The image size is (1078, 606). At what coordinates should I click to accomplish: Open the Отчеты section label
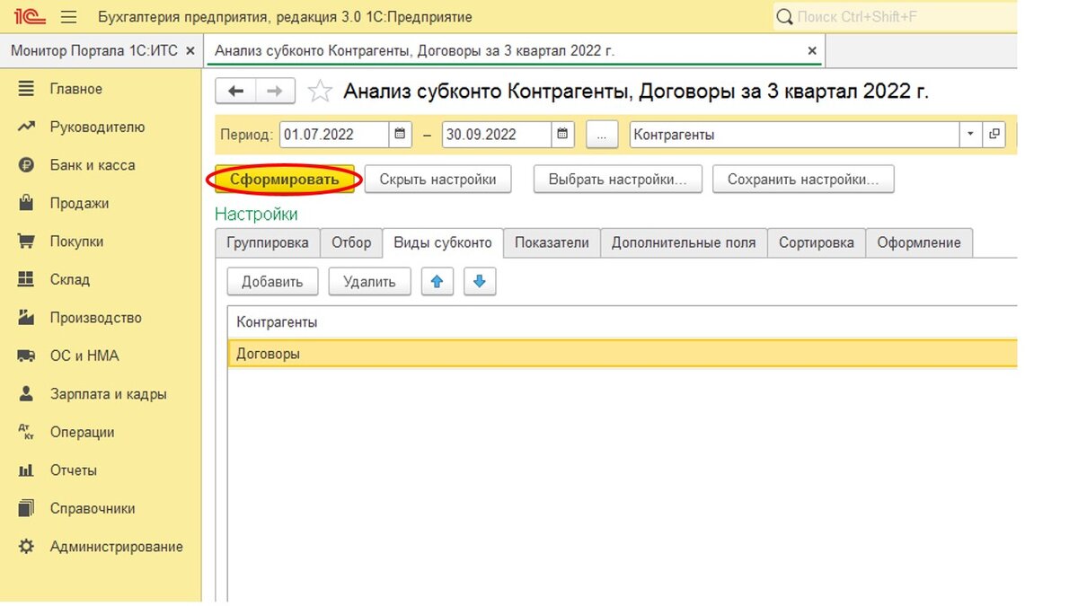click(74, 470)
